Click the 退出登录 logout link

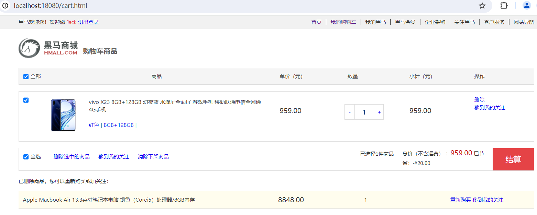(88, 22)
